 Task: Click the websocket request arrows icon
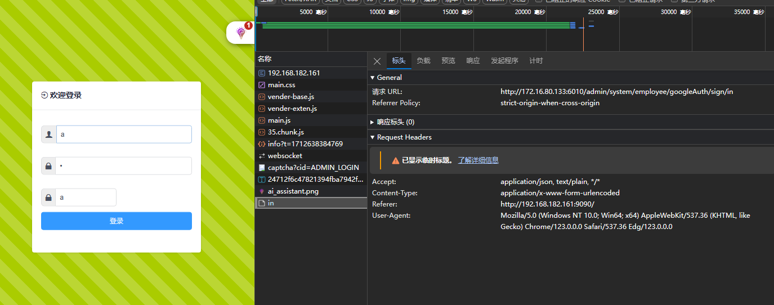(261, 156)
